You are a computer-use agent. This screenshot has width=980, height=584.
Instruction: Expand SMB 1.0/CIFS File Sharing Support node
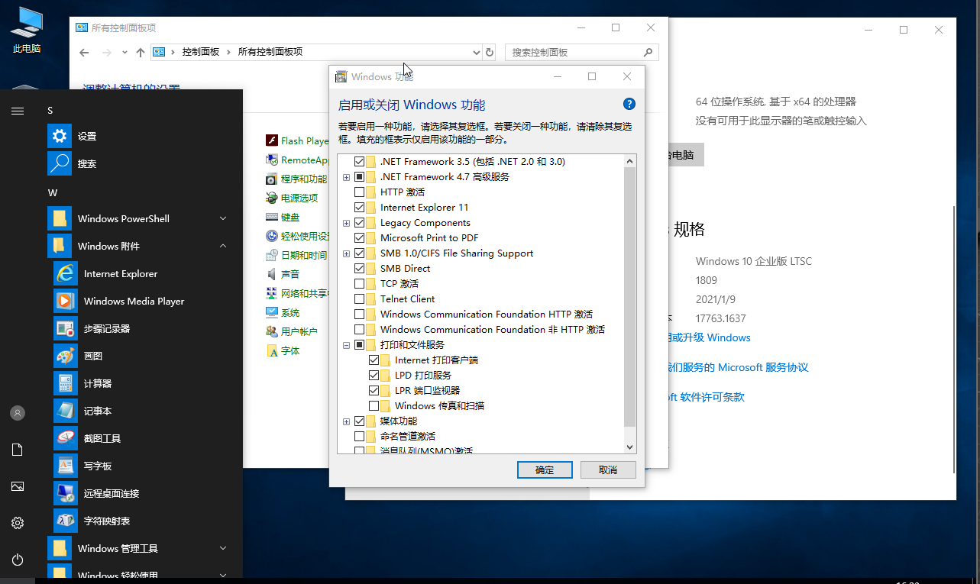[x=347, y=253]
